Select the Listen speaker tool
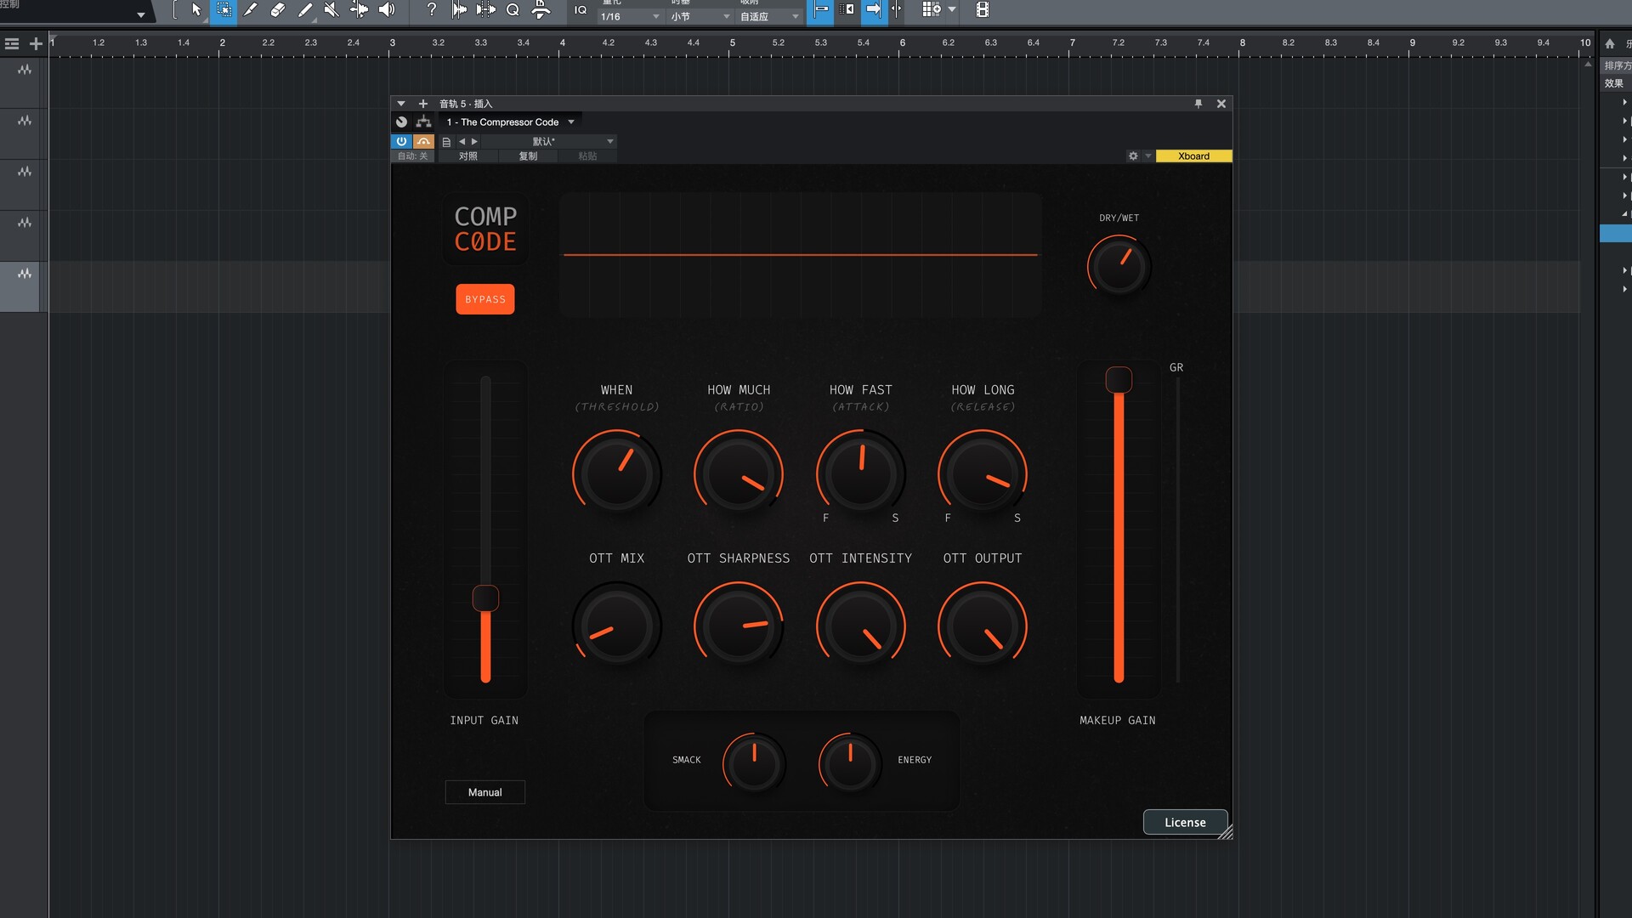The width and height of the screenshot is (1632, 918). click(x=387, y=9)
